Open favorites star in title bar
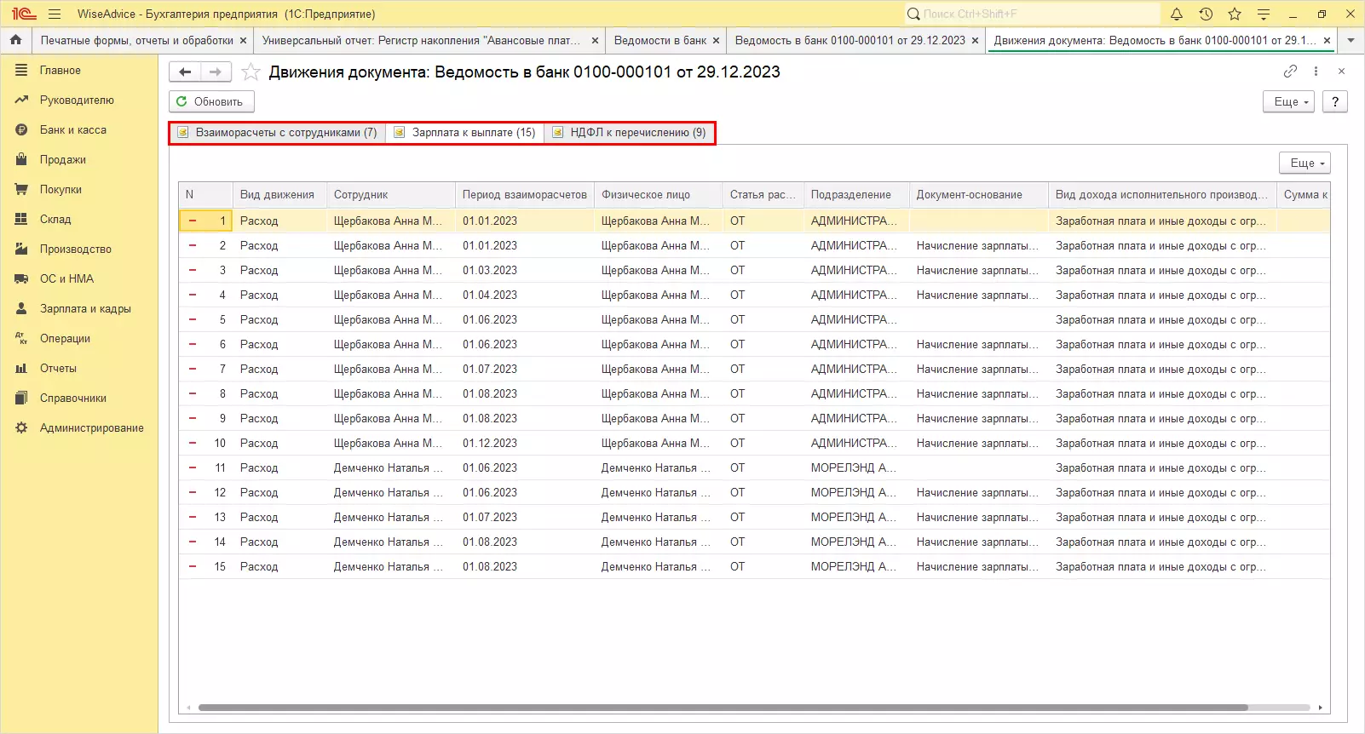This screenshot has height=734, width=1365. 1235,14
